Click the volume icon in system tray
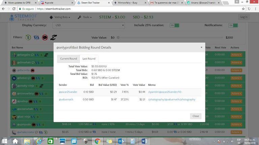The height and width of the screenshot is (145, 259). pos(232,141)
